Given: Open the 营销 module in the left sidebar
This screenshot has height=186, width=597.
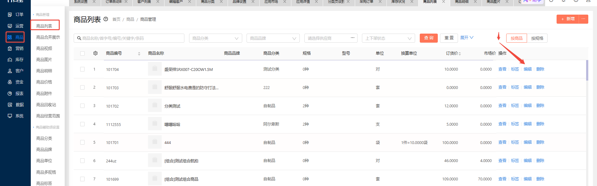Looking at the screenshot, I should coord(16,48).
